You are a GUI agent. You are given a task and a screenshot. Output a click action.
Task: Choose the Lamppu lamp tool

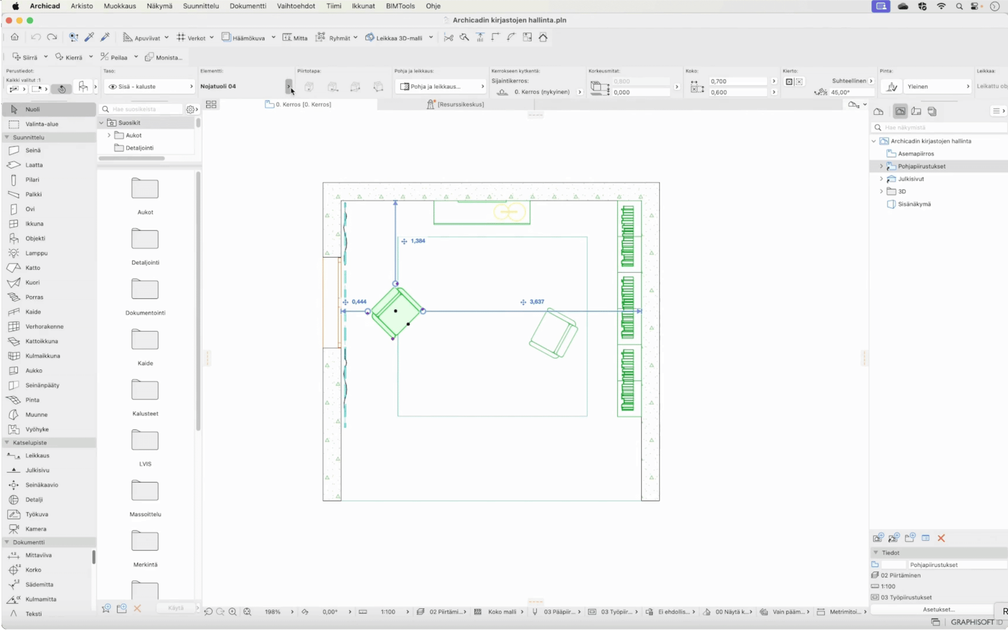coord(49,253)
